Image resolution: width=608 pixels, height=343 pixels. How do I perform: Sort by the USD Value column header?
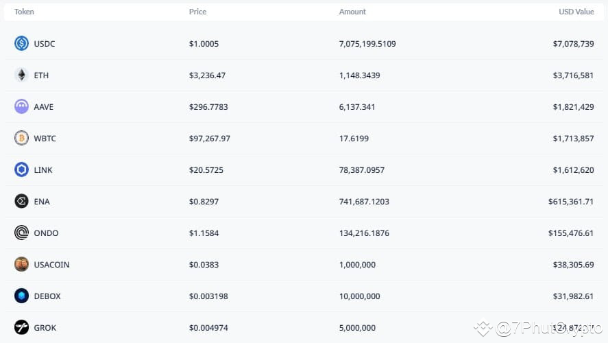[x=576, y=12]
